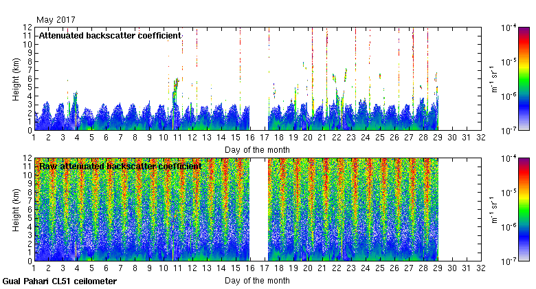Select the top colorbar's m-1 sr-1 units label

pos(492,78)
